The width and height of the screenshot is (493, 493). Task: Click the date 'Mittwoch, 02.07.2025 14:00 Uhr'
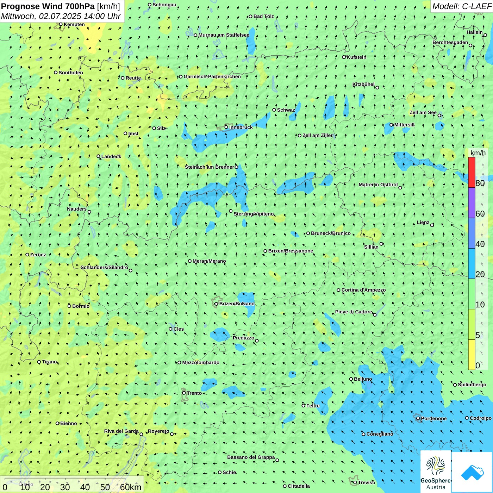[61, 16]
